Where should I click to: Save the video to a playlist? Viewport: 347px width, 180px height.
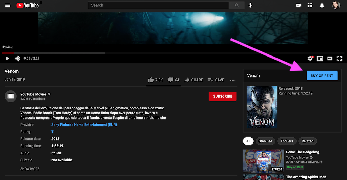click(x=216, y=80)
